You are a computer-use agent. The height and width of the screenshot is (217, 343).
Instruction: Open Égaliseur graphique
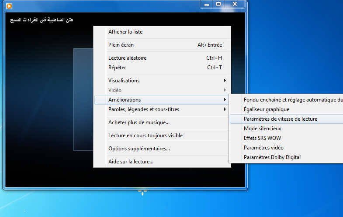click(x=287, y=109)
